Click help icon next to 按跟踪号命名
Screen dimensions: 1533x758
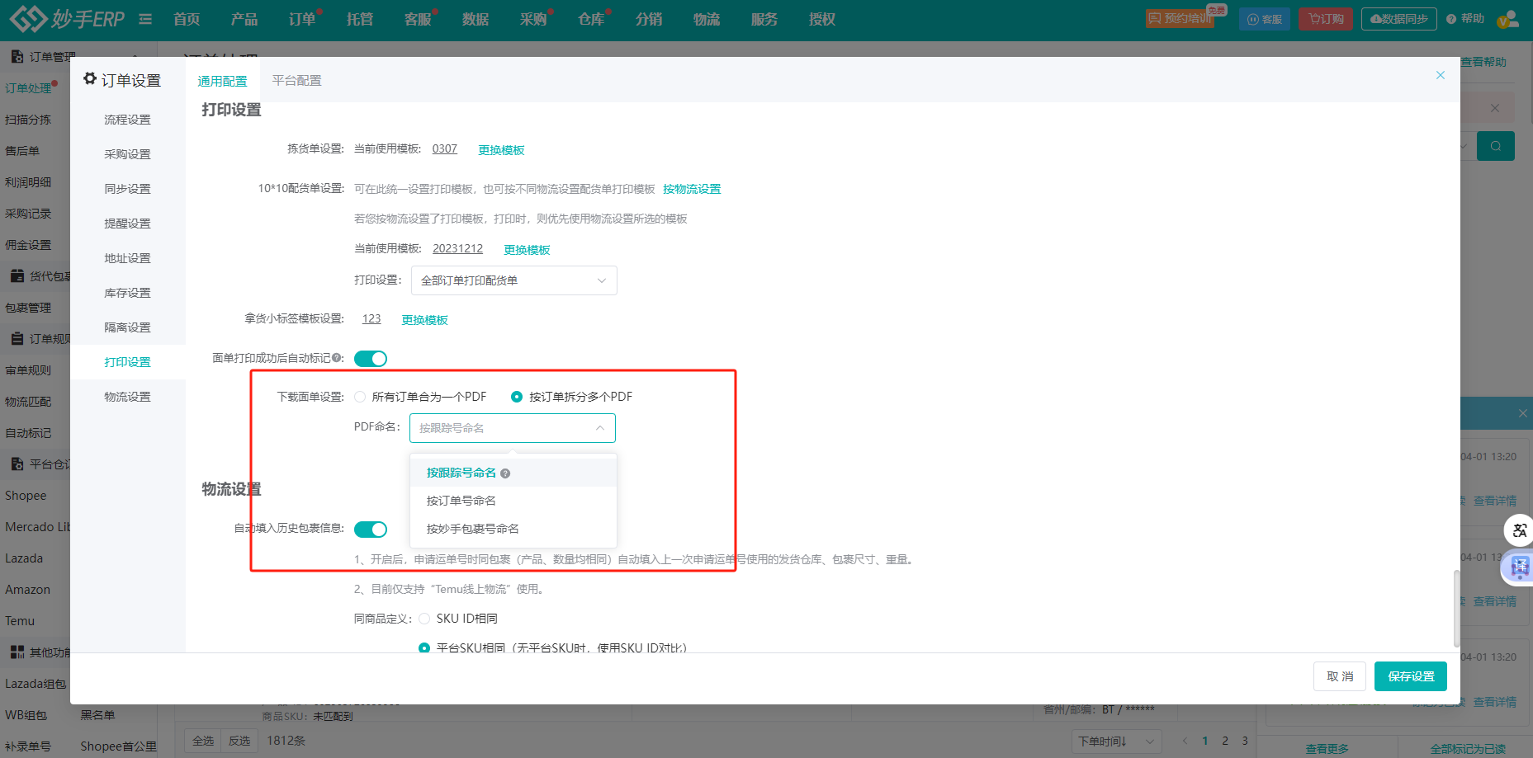coord(505,473)
